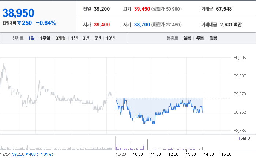This screenshot has width=256, height=165.
Task: Click the 전일 value 39,200
Action: click(102, 9)
